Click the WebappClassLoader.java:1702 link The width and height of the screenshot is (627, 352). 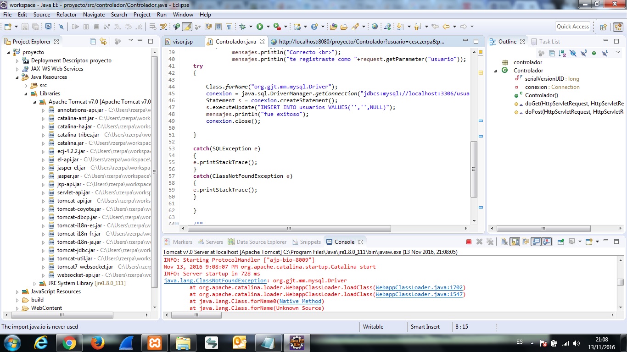(419, 287)
